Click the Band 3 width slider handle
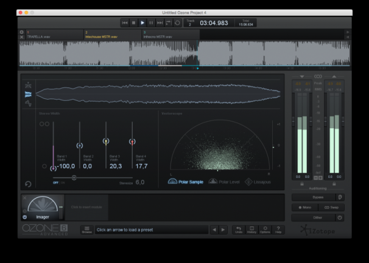This screenshot has height=263, width=369. [106, 141]
